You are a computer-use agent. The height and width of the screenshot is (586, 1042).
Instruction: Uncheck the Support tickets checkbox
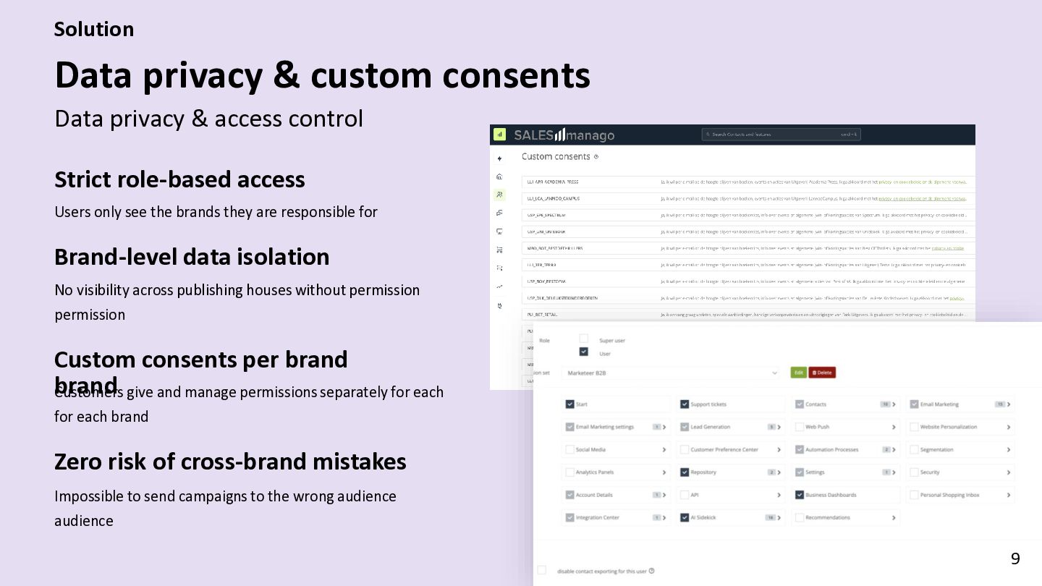(x=685, y=404)
